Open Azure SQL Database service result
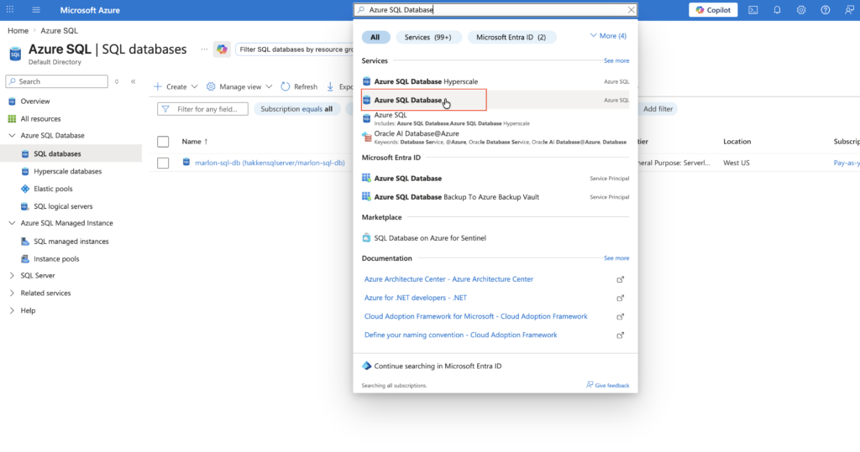Viewport: 860px width, 452px height. click(x=496, y=101)
